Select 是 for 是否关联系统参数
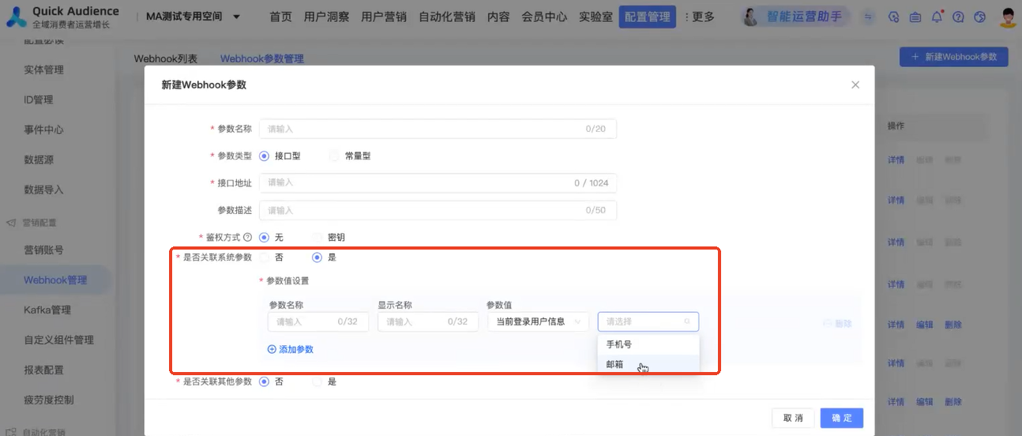1022x436 pixels. 317,257
